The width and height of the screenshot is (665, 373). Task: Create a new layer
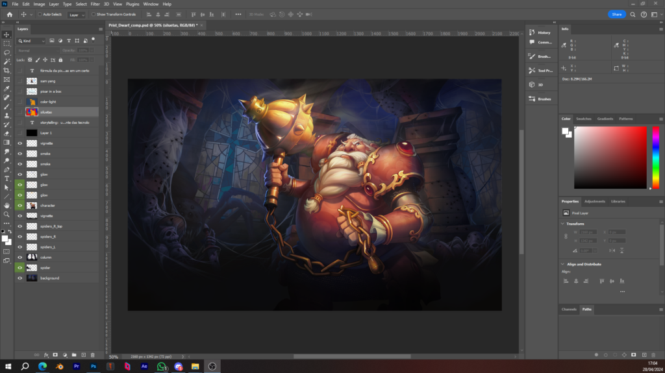[x=84, y=355]
